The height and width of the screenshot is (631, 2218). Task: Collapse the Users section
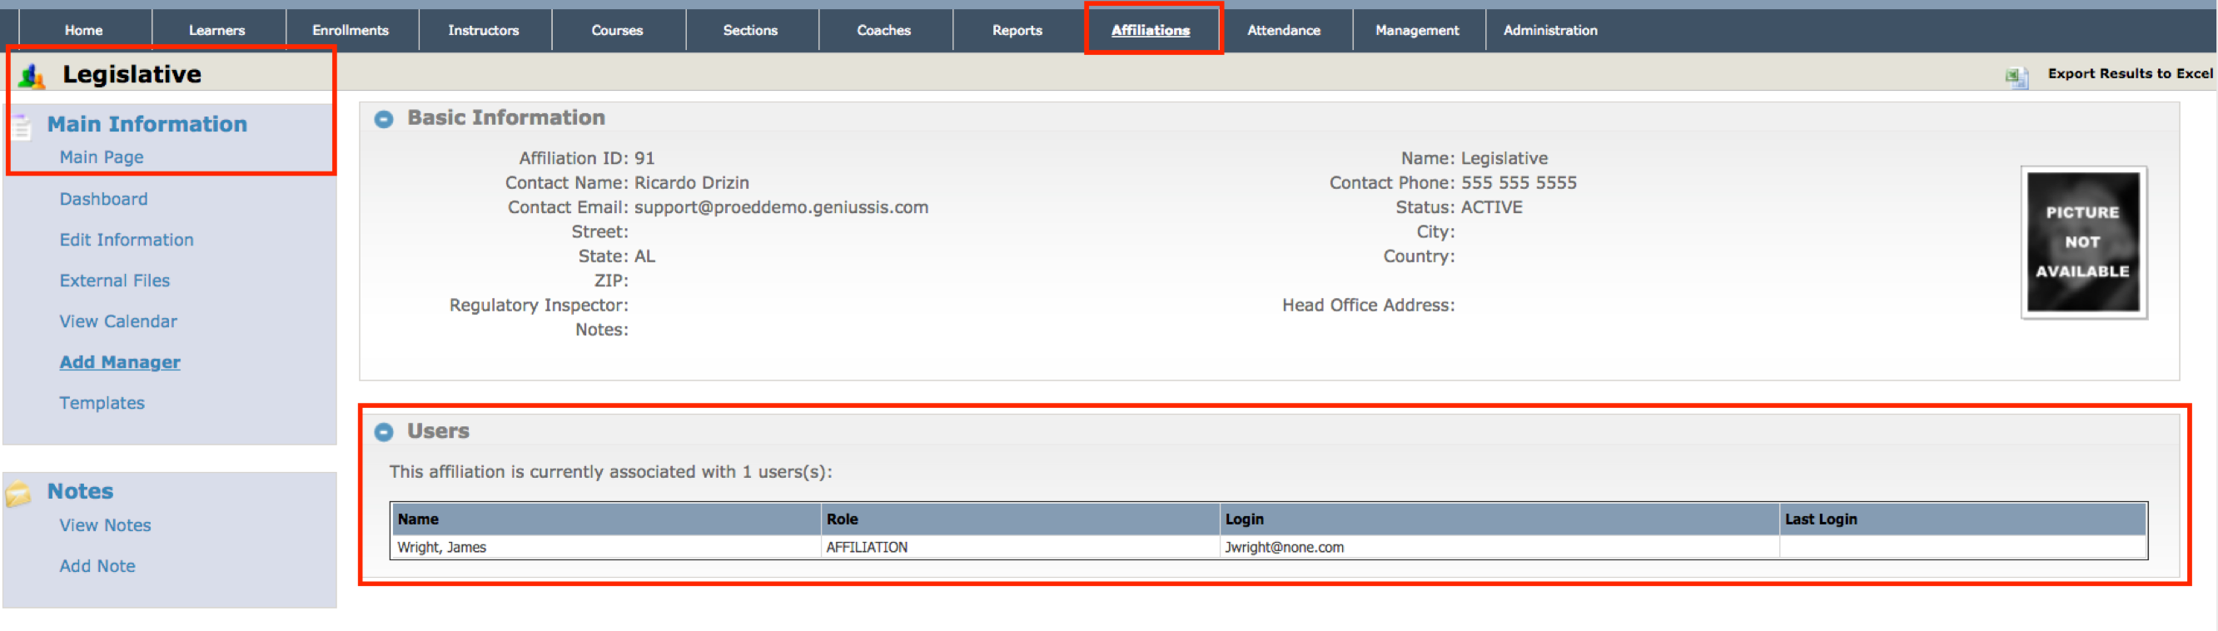click(x=383, y=432)
